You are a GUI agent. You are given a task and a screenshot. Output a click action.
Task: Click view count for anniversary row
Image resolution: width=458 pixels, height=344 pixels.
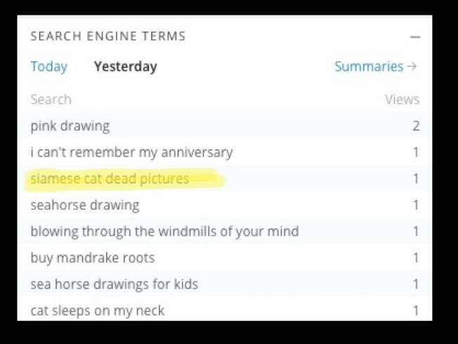pos(416,152)
